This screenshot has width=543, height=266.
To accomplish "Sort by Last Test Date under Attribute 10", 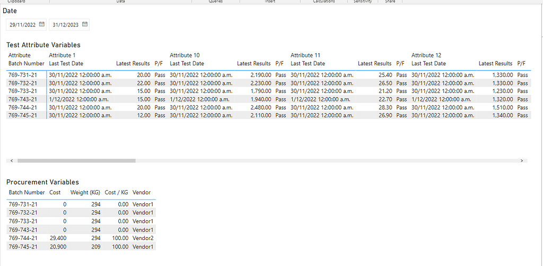I will point(187,64).
